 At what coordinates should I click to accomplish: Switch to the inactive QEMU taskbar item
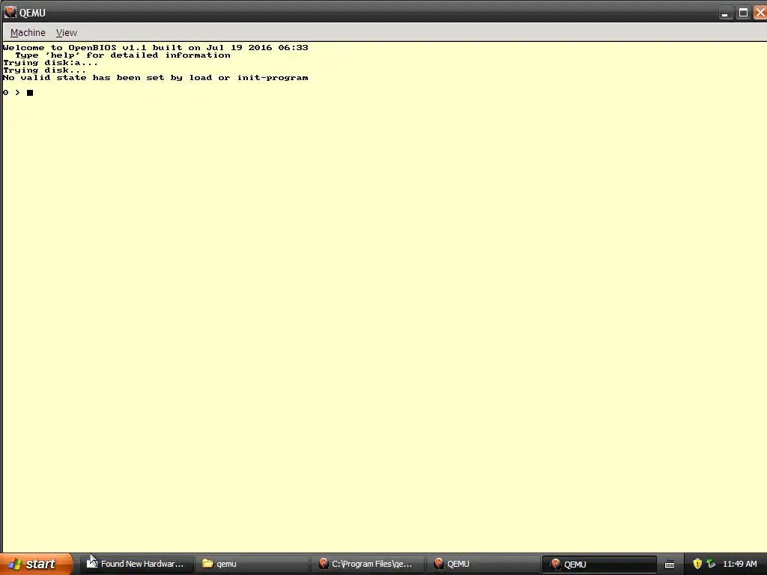[483, 564]
